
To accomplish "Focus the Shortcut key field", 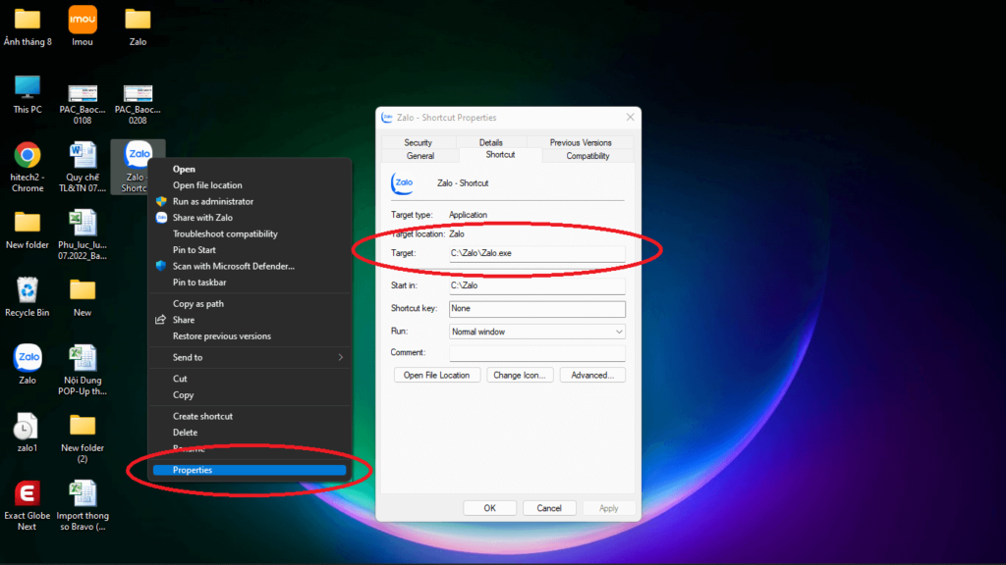I will 536,309.
